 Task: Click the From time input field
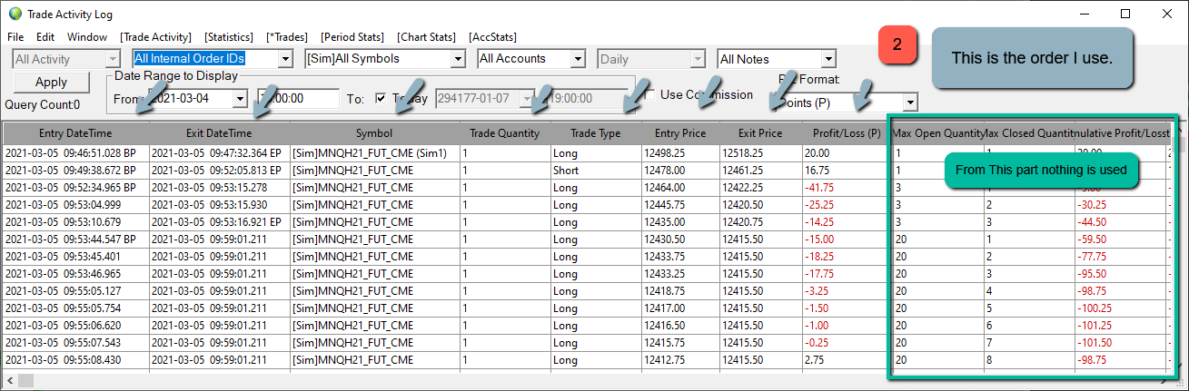298,98
